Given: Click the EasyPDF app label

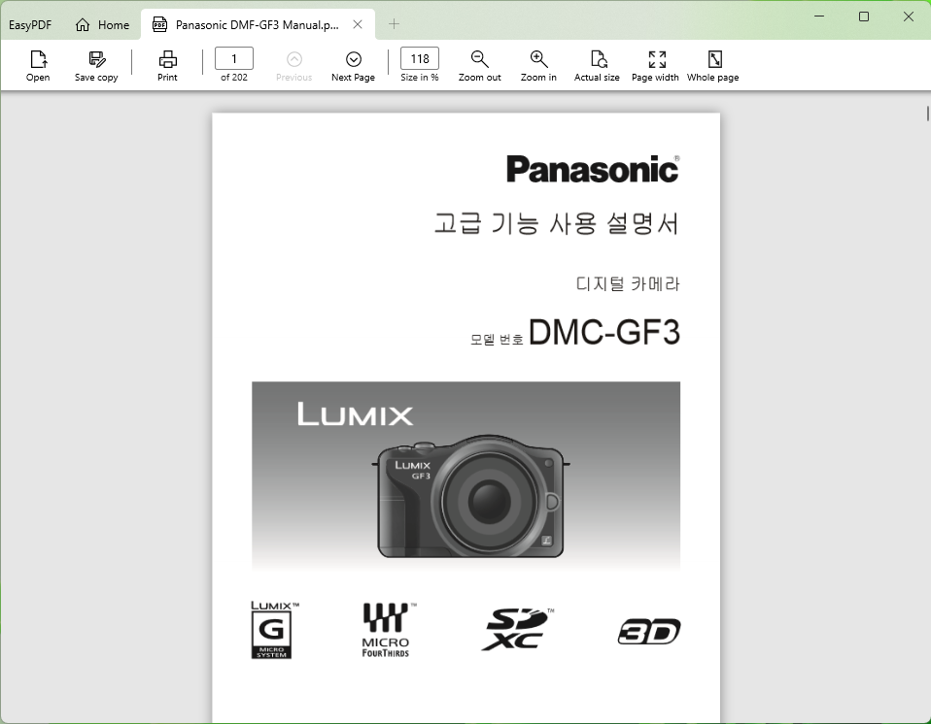Looking at the screenshot, I should (30, 25).
